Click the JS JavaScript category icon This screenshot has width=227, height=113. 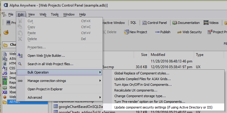click(x=5, y=73)
